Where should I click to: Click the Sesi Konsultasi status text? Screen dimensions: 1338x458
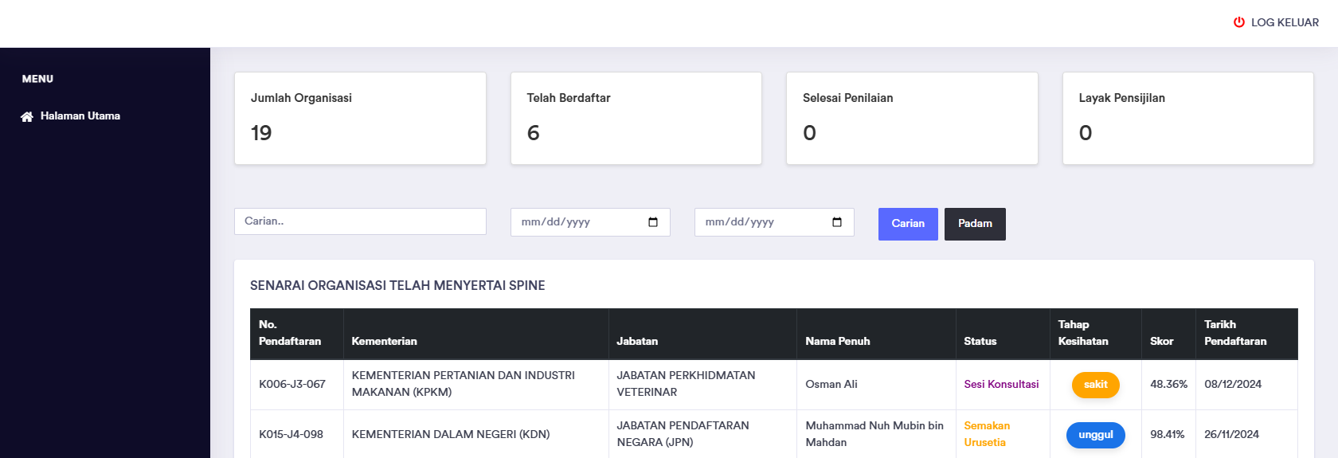pos(1001,385)
